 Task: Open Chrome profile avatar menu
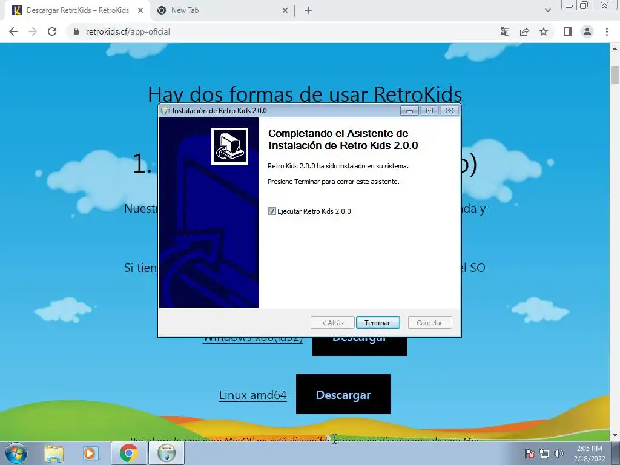point(587,31)
